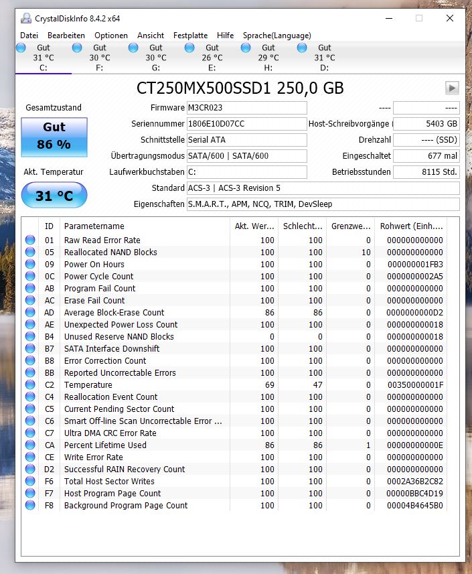
Task: Click the Gut 86 % health status button
Action: click(x=54, y=137)
